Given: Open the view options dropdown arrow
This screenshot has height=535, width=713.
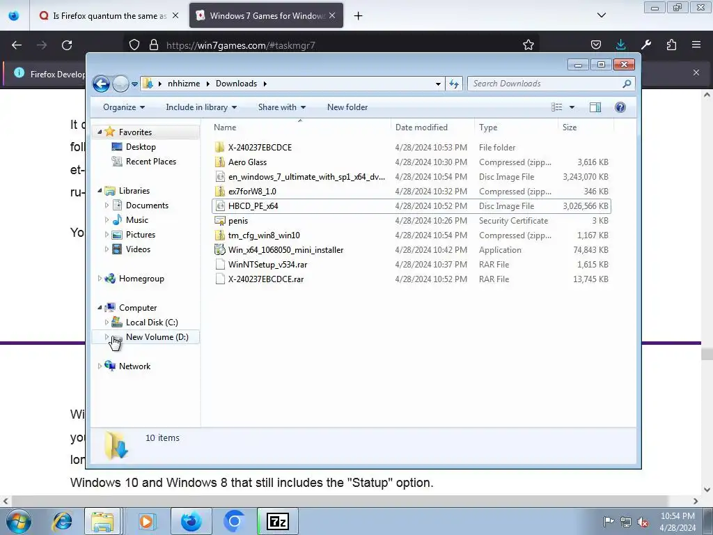Looking at the screenshot, I should [x=572, y=107].
